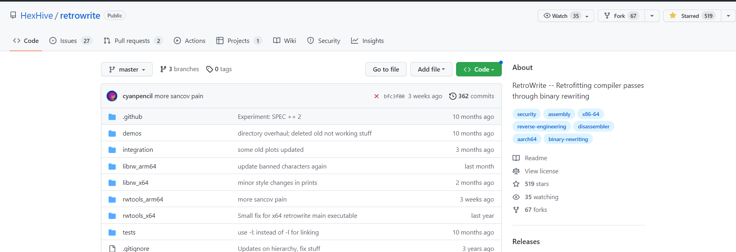
Task: Open the Wiki tab
Action: coord(284,41)
